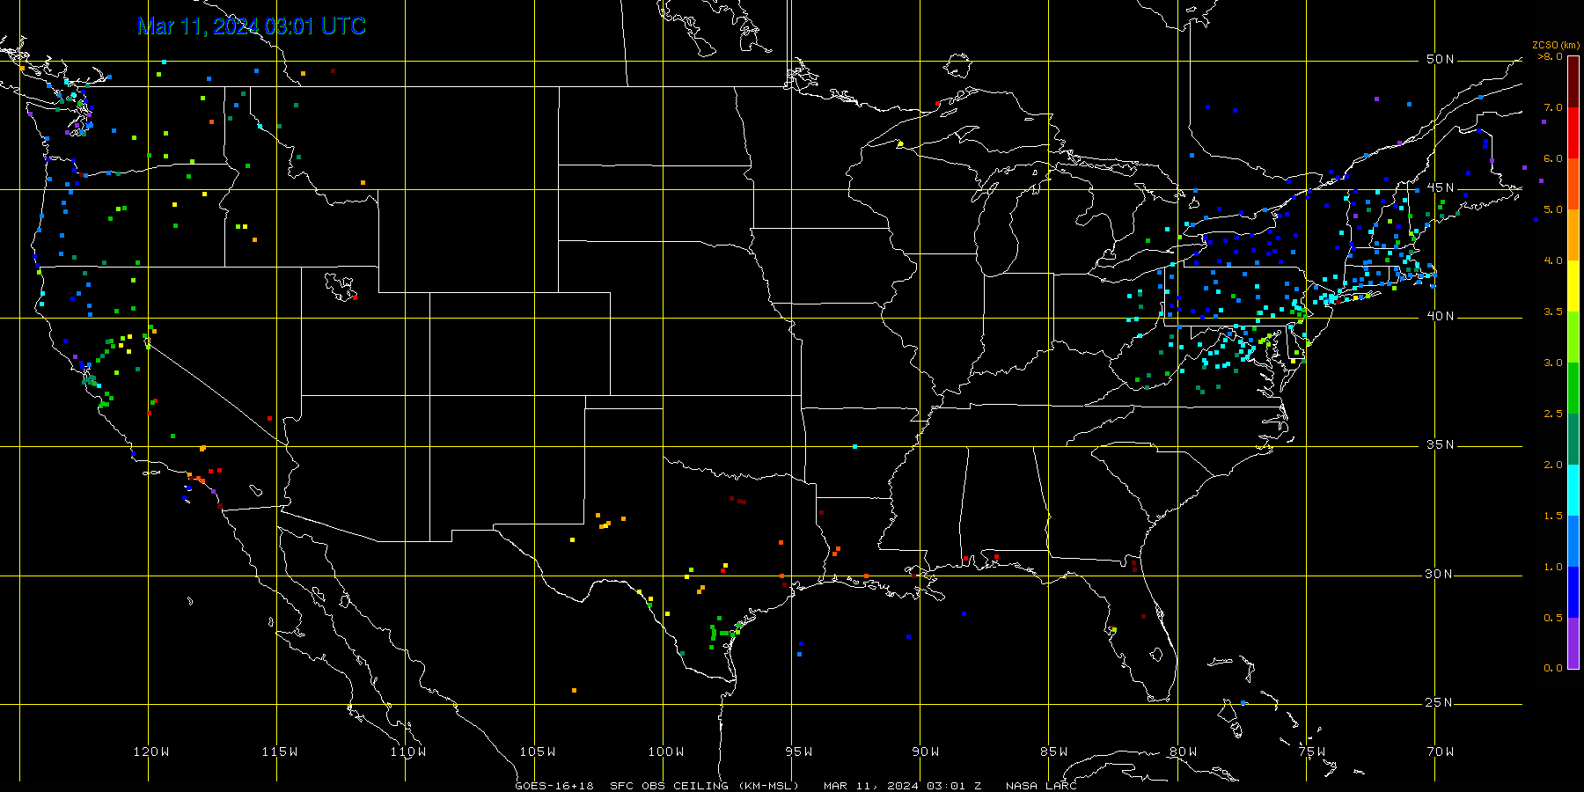Click the '0.5' color bar label

(1553, 618)
